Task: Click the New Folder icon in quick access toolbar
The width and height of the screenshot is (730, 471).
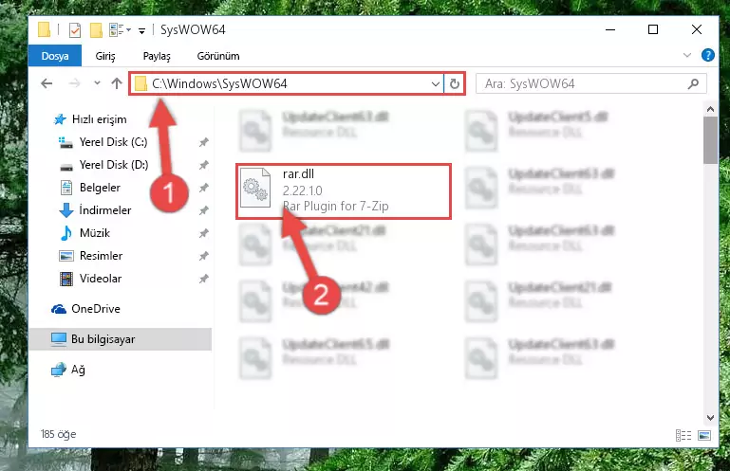Action: (x=96, y=30)
